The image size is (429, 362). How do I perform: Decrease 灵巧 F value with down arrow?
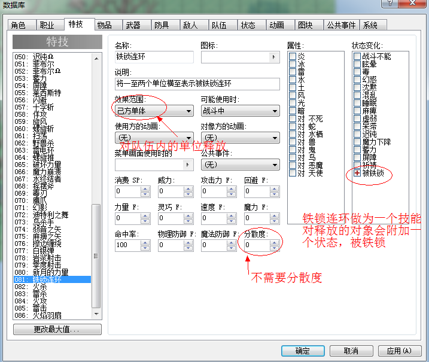tap(188, 221)
